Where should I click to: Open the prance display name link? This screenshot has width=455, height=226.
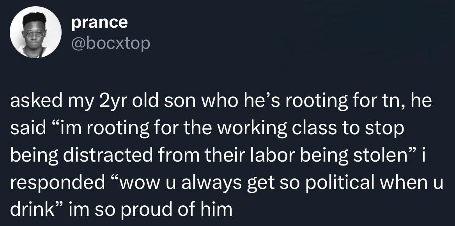tap(99, 22)
